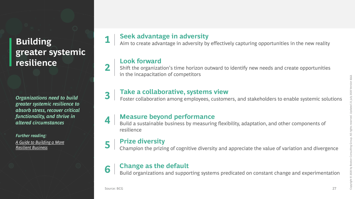This screenshot has width=355, height=199.
Task: Click the slide title Building greater systemic resilience
Action: tap(50, 52)
